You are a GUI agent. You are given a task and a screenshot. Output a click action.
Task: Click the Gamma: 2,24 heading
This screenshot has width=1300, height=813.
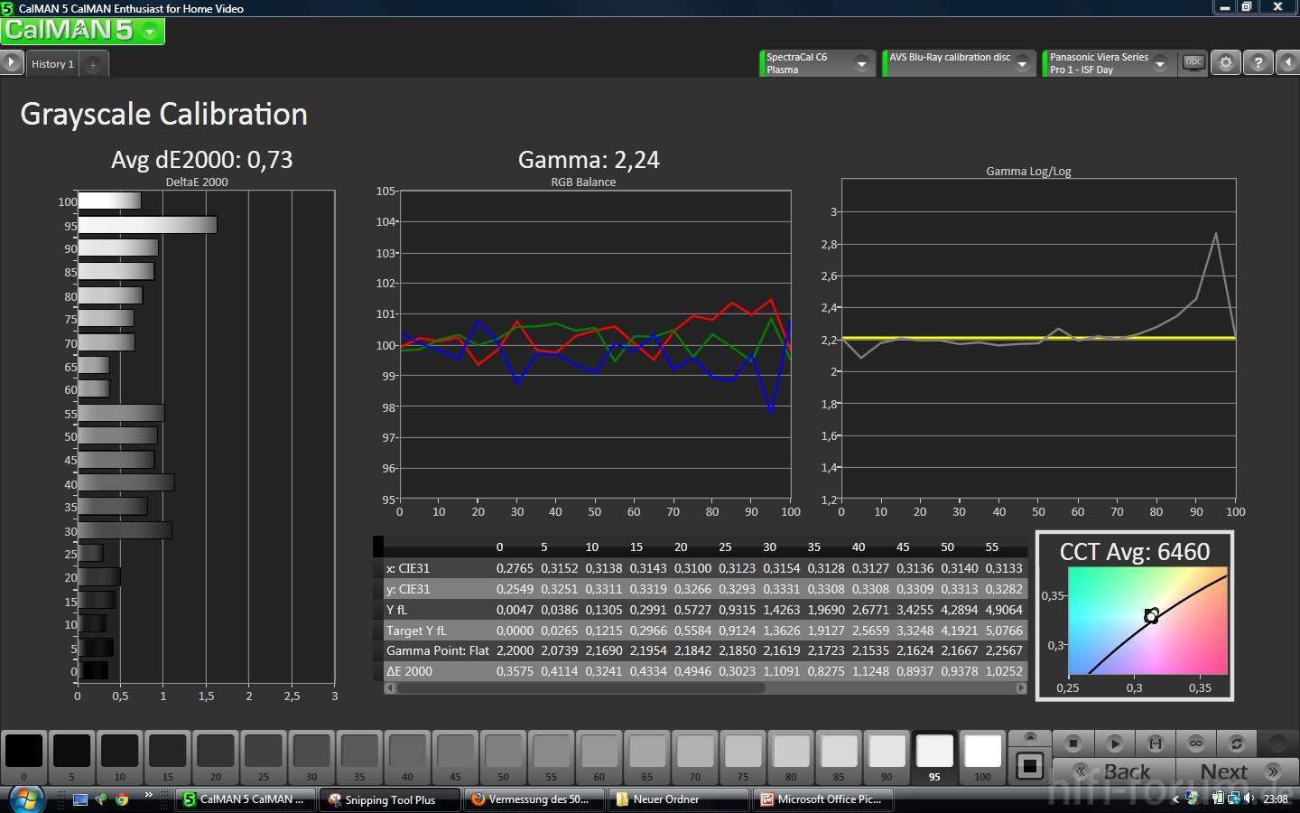[589, 160]
